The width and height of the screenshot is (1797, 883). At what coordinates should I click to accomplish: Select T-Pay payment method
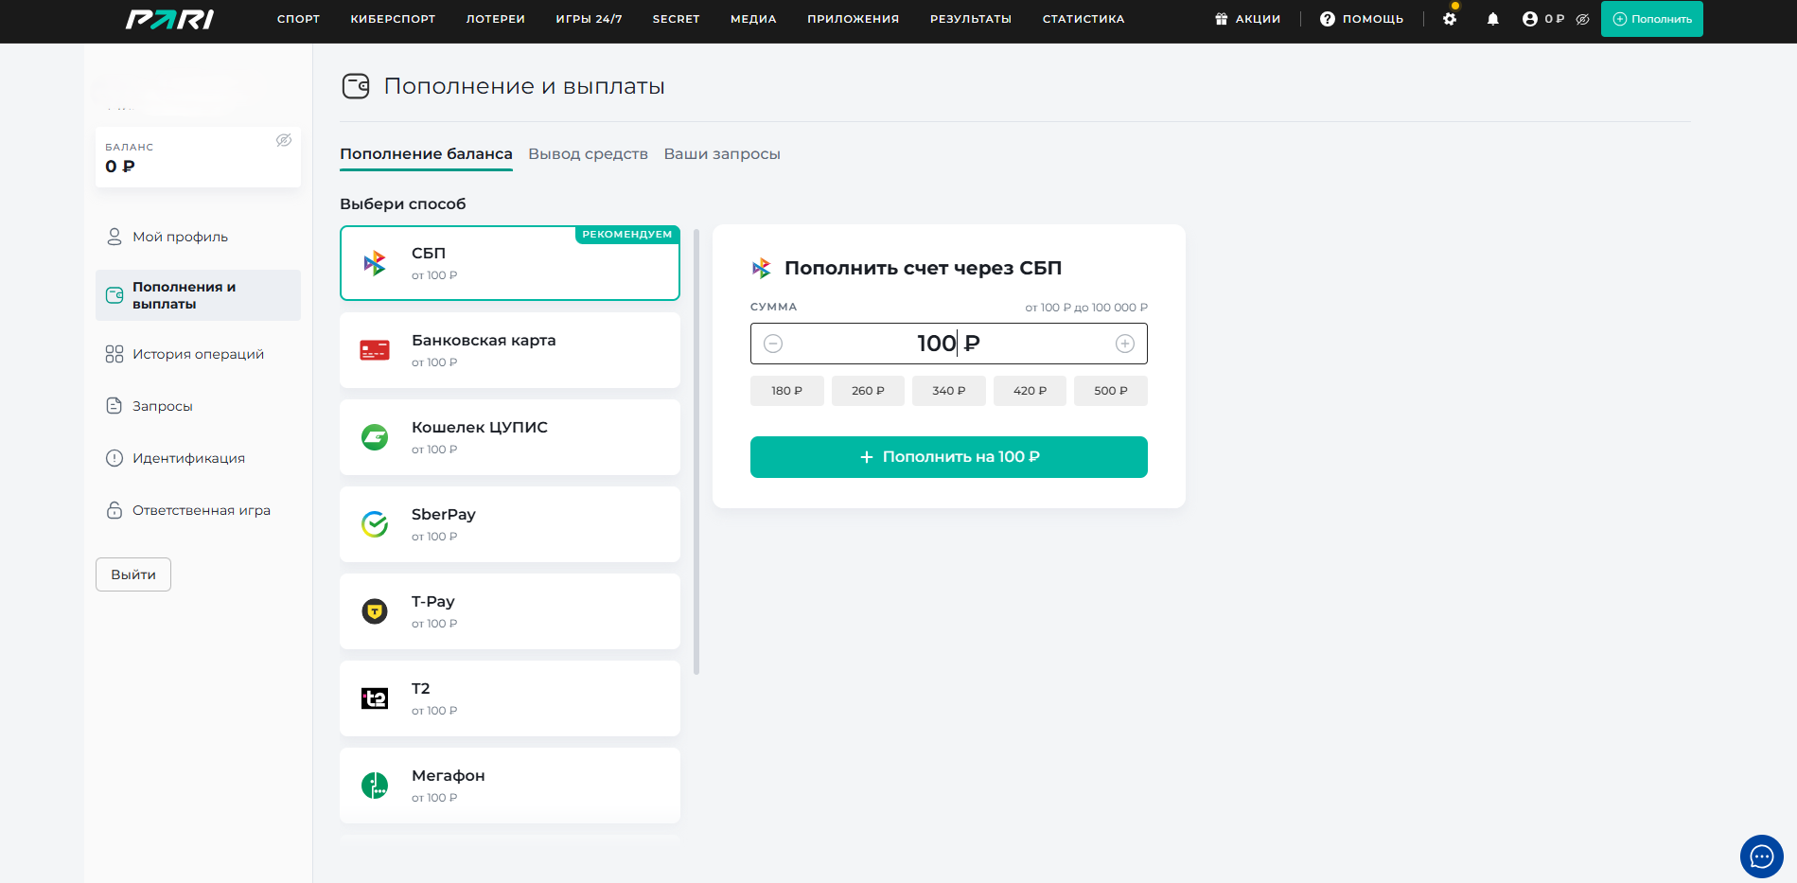pos(509,611)
